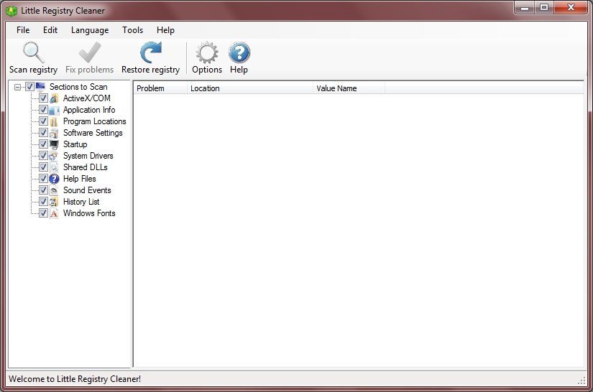This screenshot has height=392, width=593.
Task: Click the Restore registry arrow icon
Action: [150, 52]
